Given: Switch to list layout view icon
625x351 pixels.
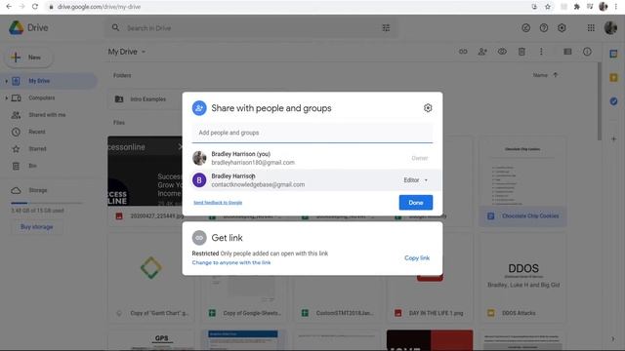Looking at the screenshot, I should (x=567, y=52).
